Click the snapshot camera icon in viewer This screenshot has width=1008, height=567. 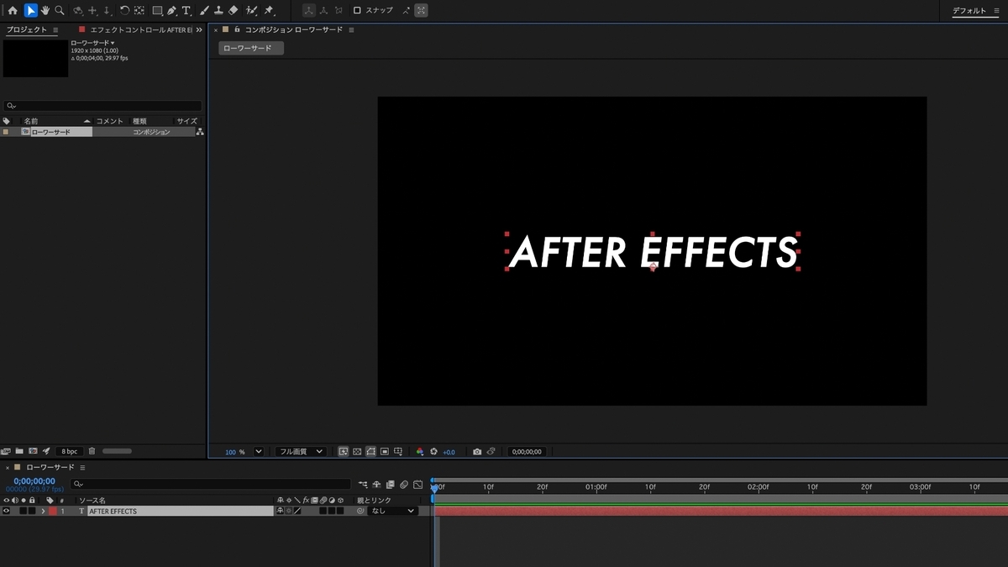coord(477,451)
